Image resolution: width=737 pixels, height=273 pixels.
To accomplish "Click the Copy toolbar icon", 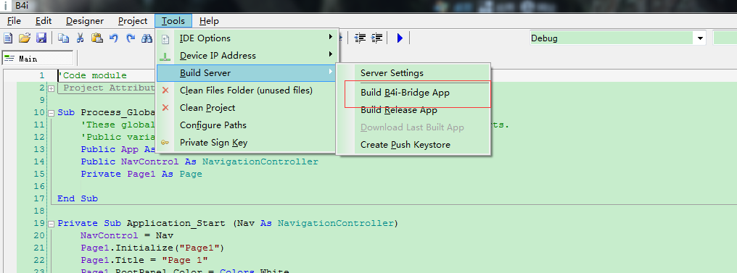I will (x=63, y=38).
